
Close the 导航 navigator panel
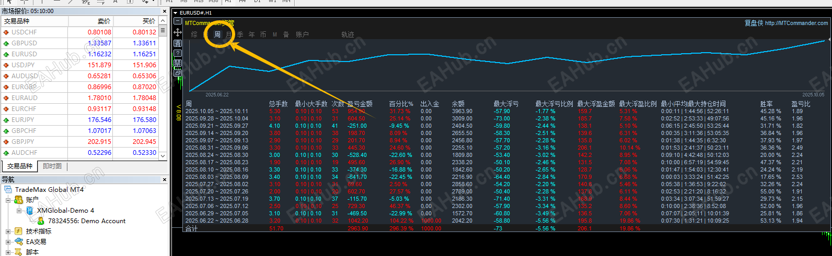[165, 179]
